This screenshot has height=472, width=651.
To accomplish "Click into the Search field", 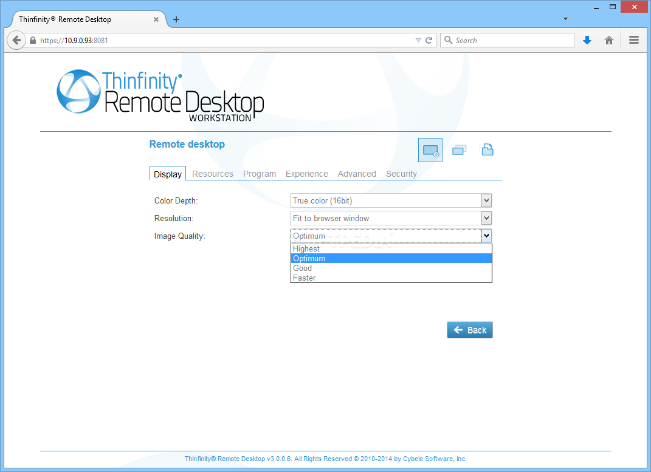I will (x=507, y=40).
